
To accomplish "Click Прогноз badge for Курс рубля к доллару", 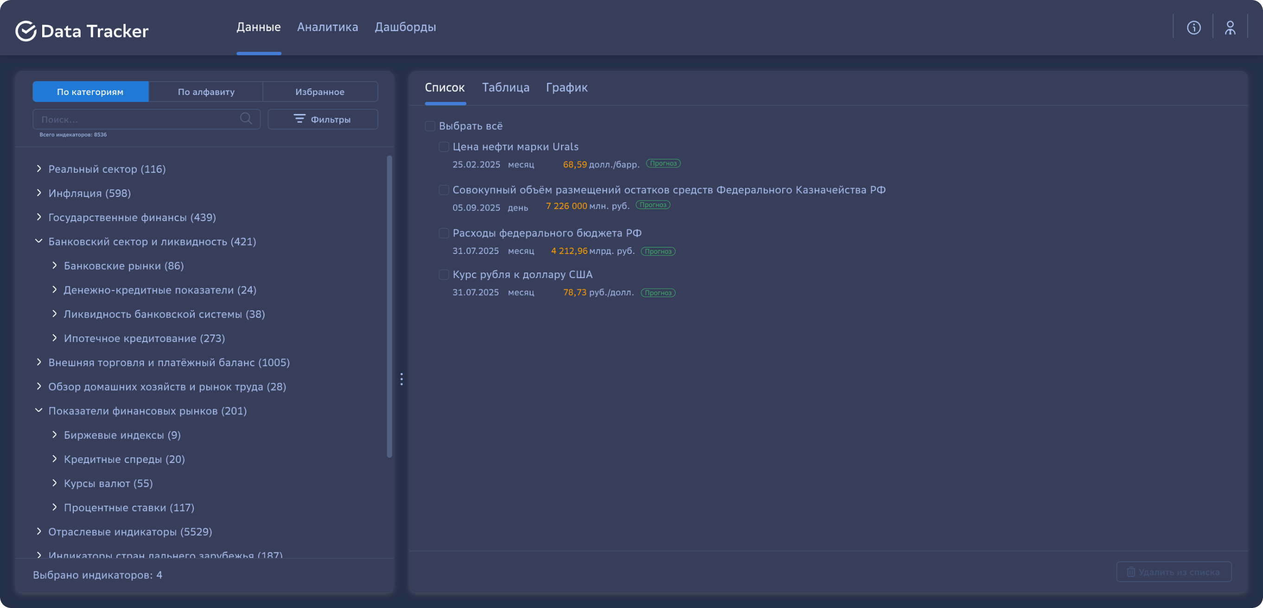I will [658, 292].
